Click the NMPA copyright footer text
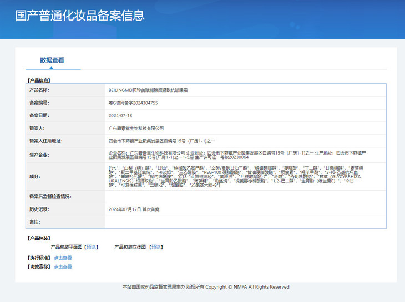 click(x=206, y=287)
